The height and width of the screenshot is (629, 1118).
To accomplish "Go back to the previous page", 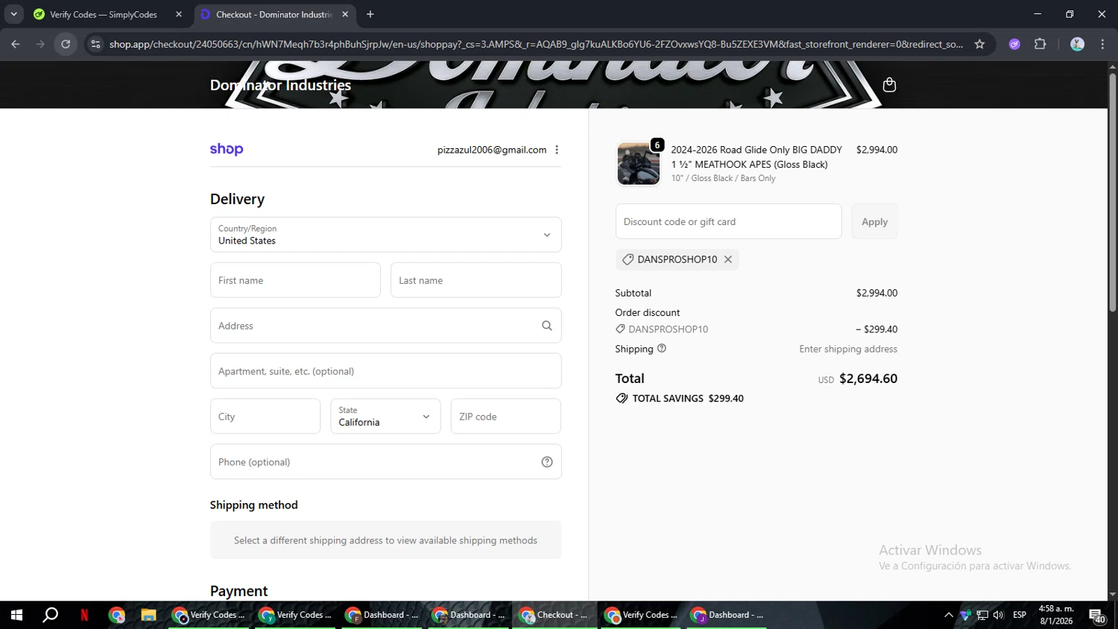I will click(x=16, y=44).
